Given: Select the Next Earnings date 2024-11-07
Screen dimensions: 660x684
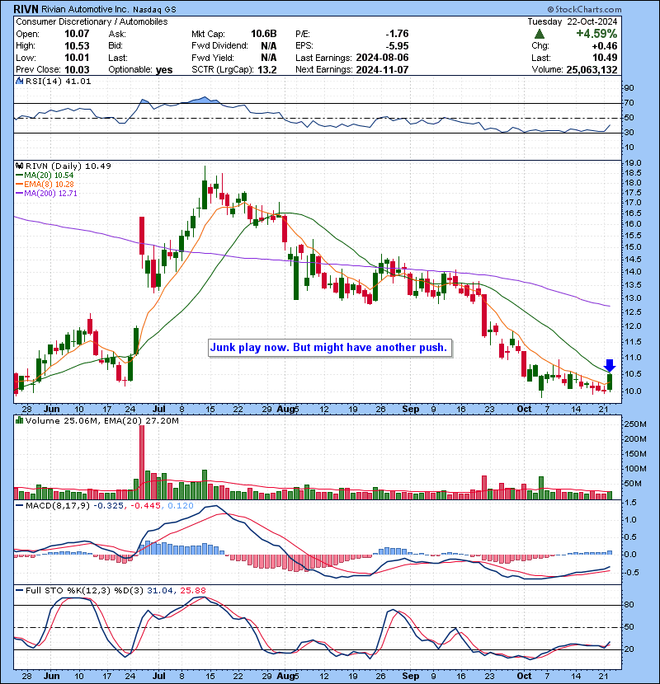Looking at the screenshot, I should pos(382,70).
